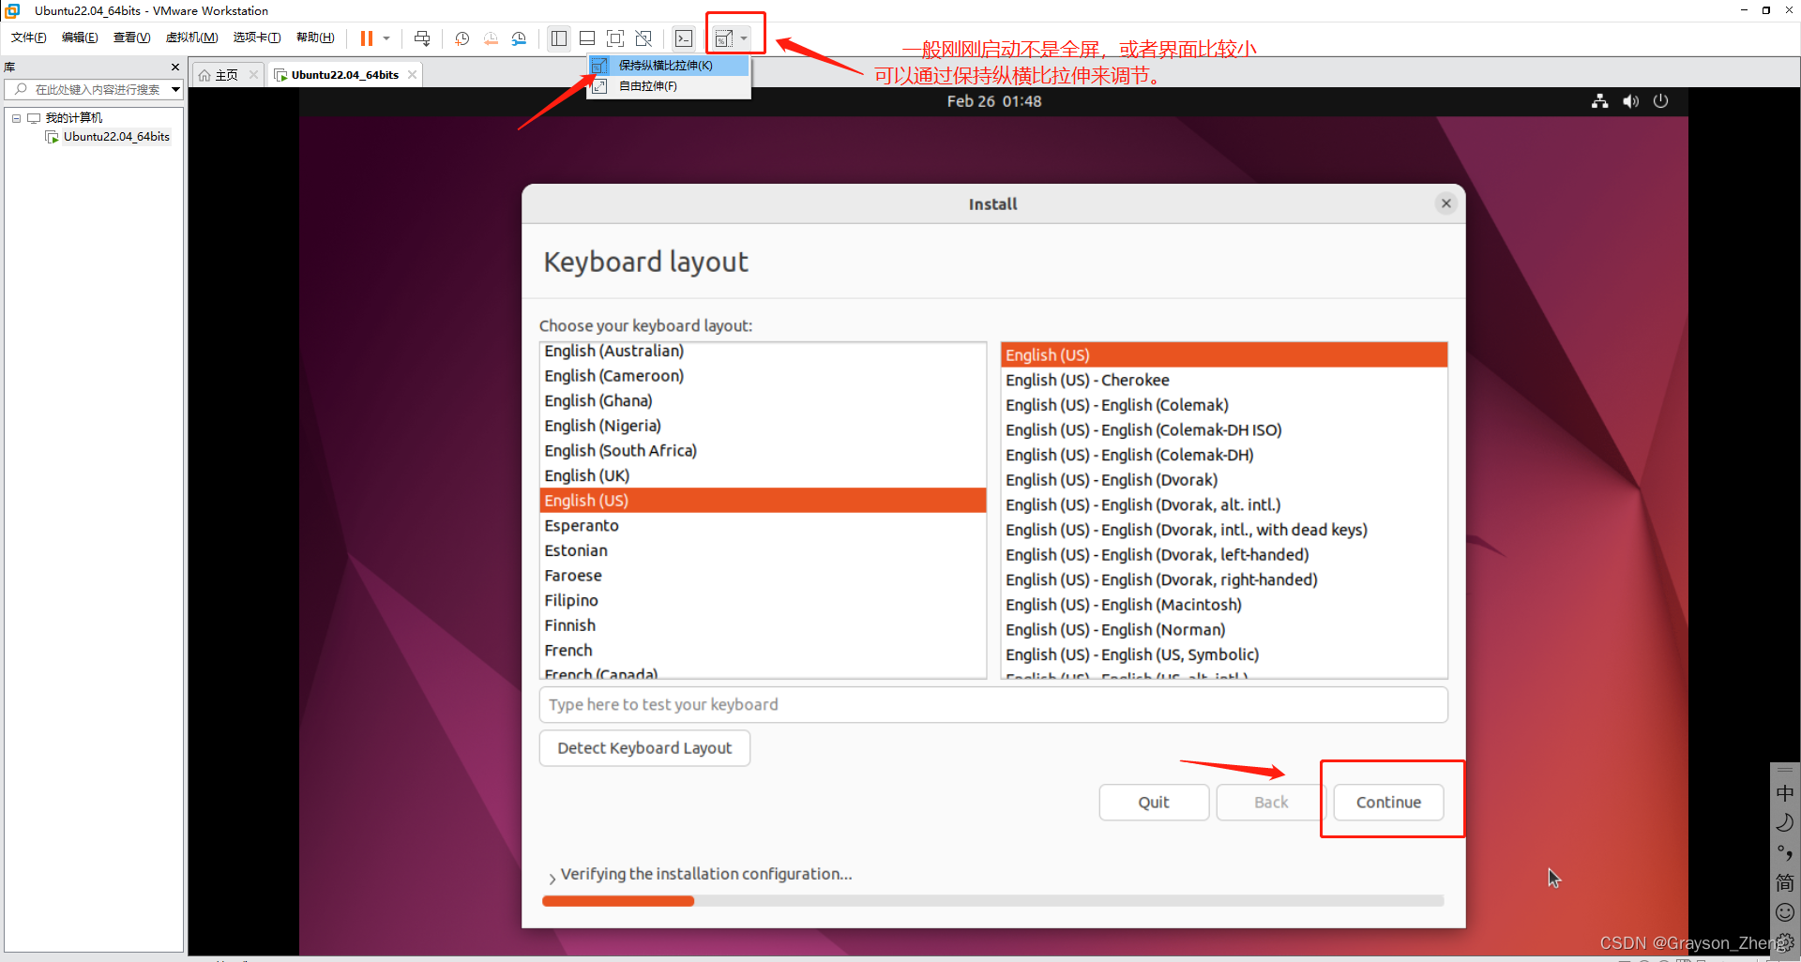Click the revert to snapshot icon
The image size is (1801, 962).
point(491,38)
